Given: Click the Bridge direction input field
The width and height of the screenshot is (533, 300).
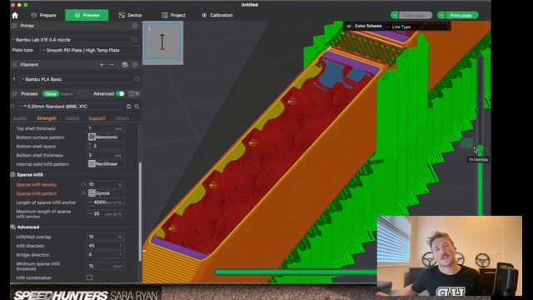Looking at the screenshot, I should (x=106, y=254).
